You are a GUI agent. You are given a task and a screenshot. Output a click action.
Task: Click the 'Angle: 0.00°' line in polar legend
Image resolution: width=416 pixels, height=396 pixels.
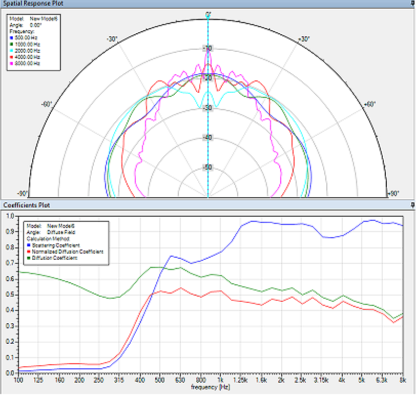pyautogui.click(x=26, y=25)
